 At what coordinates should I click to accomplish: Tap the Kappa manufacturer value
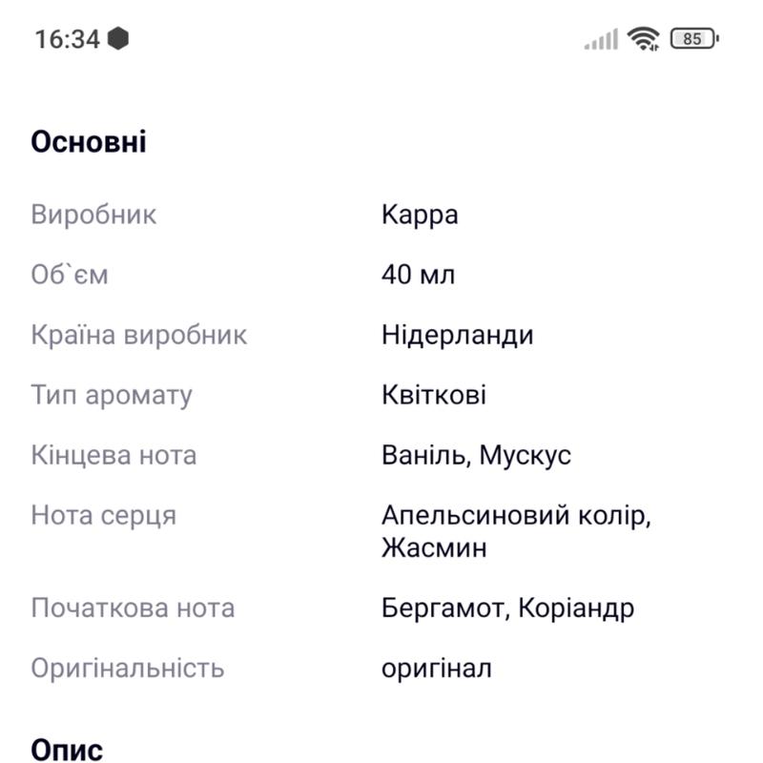pos(420,215)
